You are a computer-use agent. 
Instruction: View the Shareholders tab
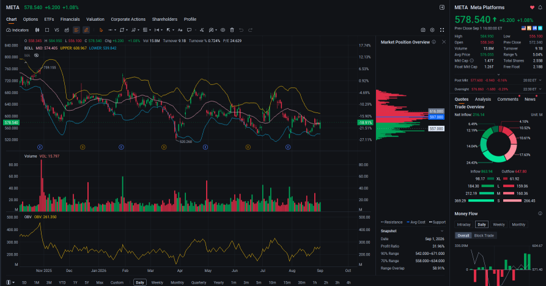pos(164,20)
